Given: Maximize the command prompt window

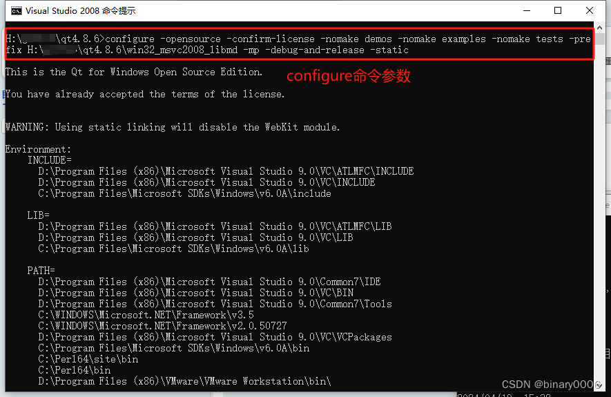Looking at the screenshot, I should tap(558, 11).
